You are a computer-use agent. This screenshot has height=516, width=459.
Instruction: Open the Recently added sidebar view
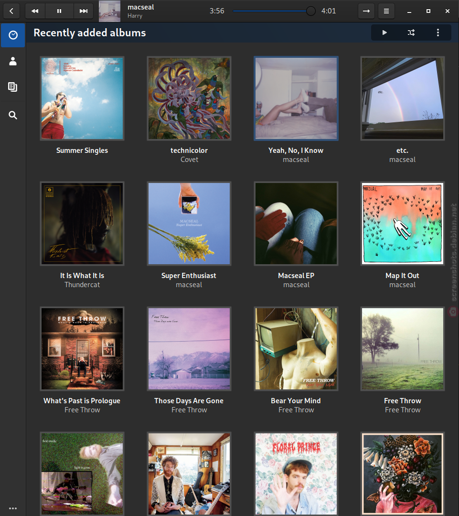click(x=13, y=35)
